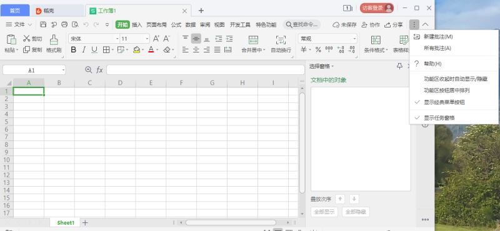Click the decrease indent icon

pos(218,39)
